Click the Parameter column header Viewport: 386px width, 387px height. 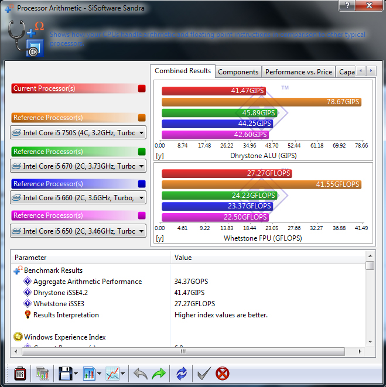pos(91,258)
